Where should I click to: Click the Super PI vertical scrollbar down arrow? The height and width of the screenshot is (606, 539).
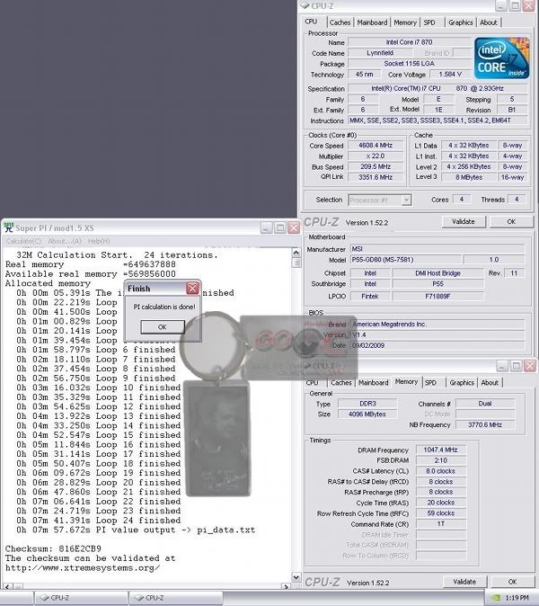pyautogui.click(x=296, y=577)
